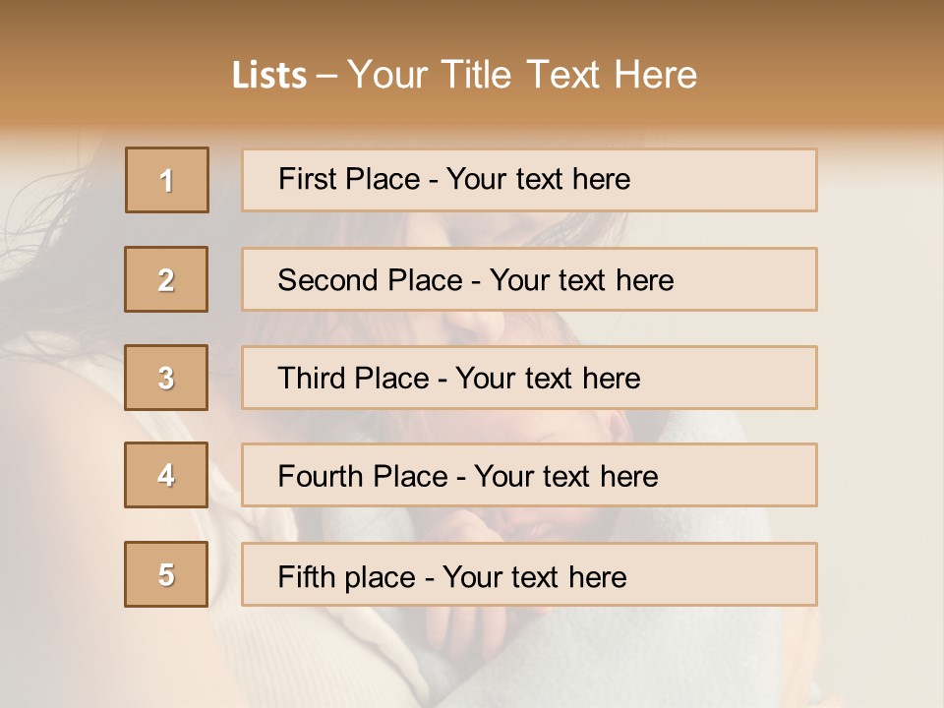Select the number 5 box
The height and width of the screenshot is (708, 944).
point(166,574)
